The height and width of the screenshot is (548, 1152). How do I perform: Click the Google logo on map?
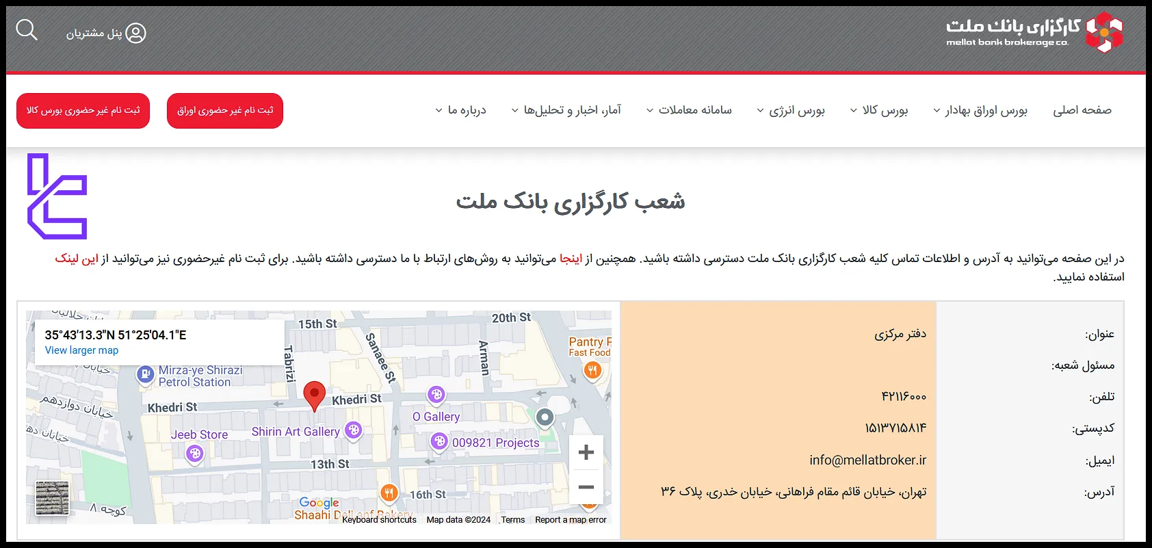(319, 503)
